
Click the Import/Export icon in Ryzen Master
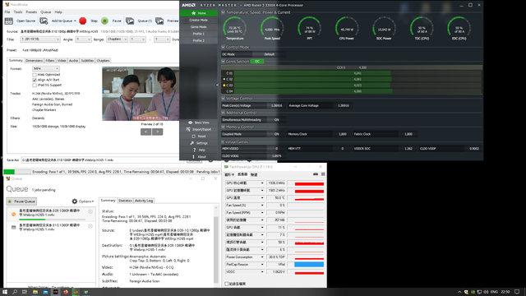pos(188,129)
